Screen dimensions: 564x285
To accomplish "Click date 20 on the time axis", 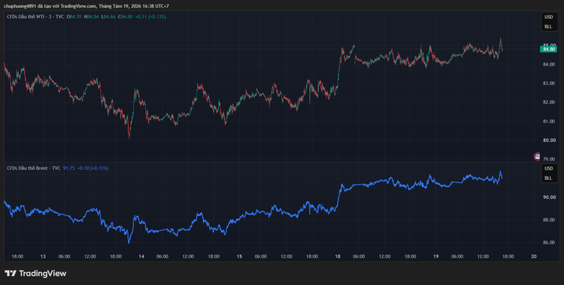I will pos(534,256).
